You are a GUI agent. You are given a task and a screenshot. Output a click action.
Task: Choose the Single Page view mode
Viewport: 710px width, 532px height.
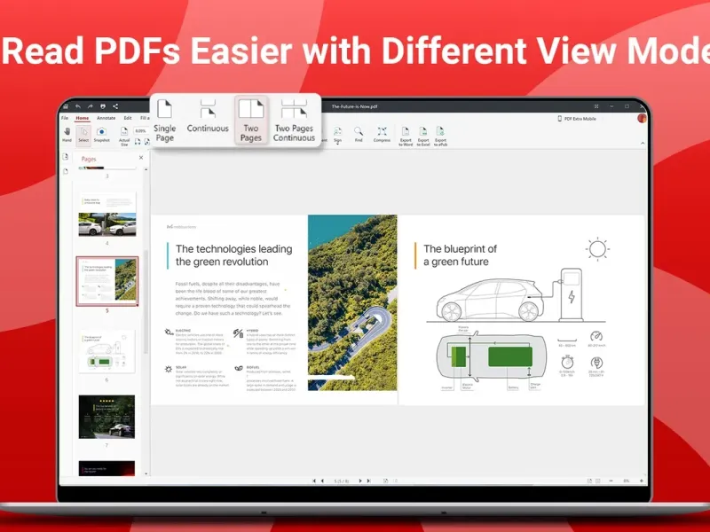tap(164, 121)
